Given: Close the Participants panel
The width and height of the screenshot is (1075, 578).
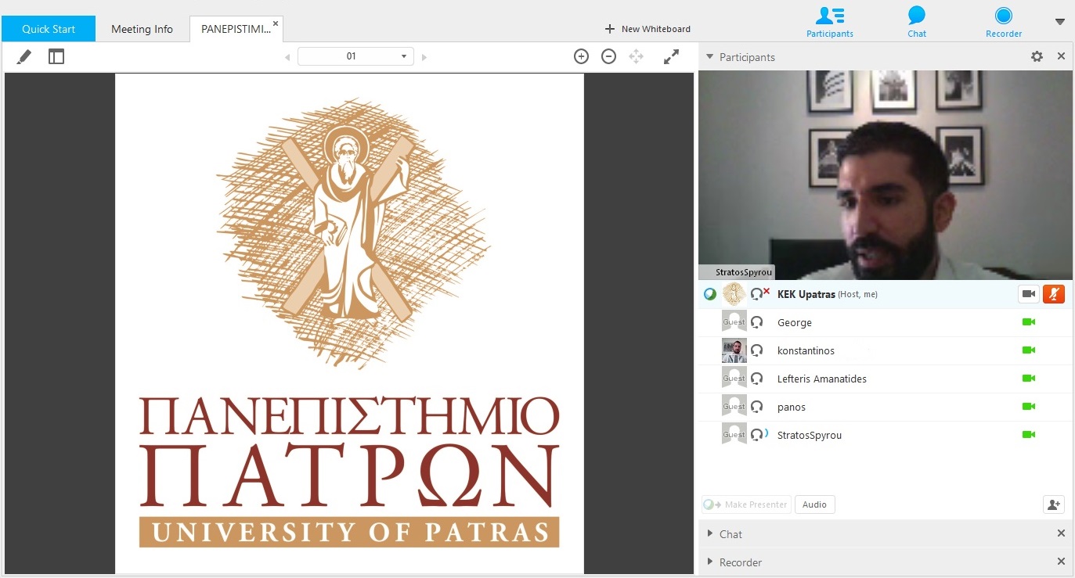Looking at the screenshot, I should [x=1061, y=56].
